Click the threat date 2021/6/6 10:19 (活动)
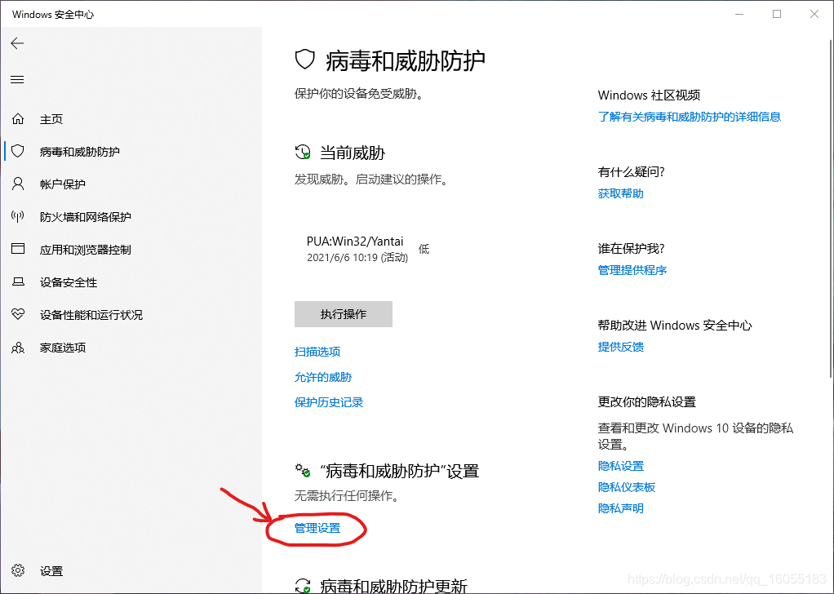Screen dimensions: 834x594 tap(357, 257)
